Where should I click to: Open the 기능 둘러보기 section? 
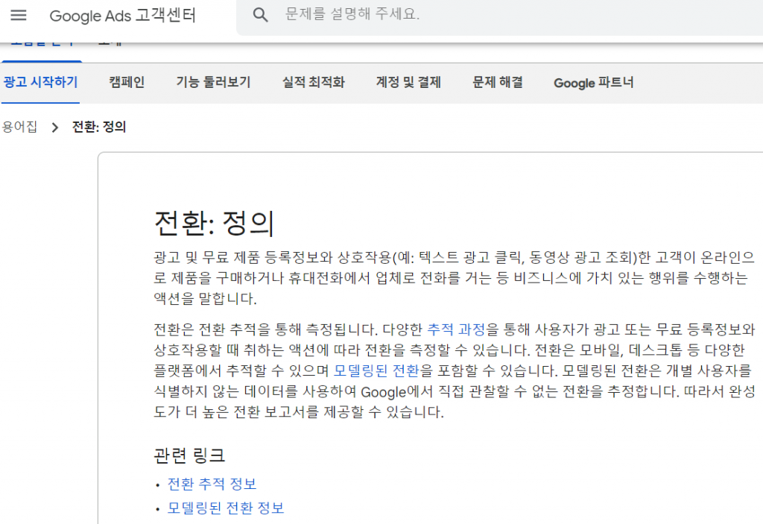pyautogui.click(x=212, y=83)
